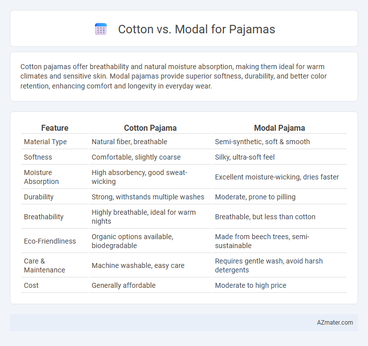Click the 'Cost' row label
Viewport: 368px width, 346px height.
[31, 285]
